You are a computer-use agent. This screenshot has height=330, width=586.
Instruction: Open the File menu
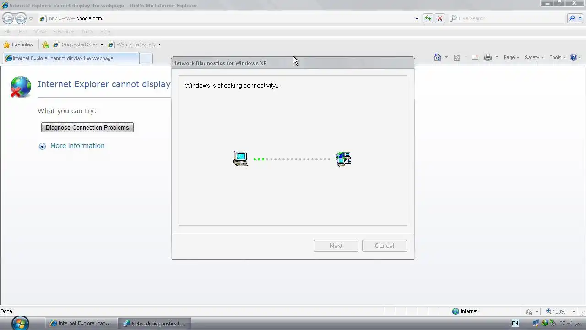pos(8,32)
